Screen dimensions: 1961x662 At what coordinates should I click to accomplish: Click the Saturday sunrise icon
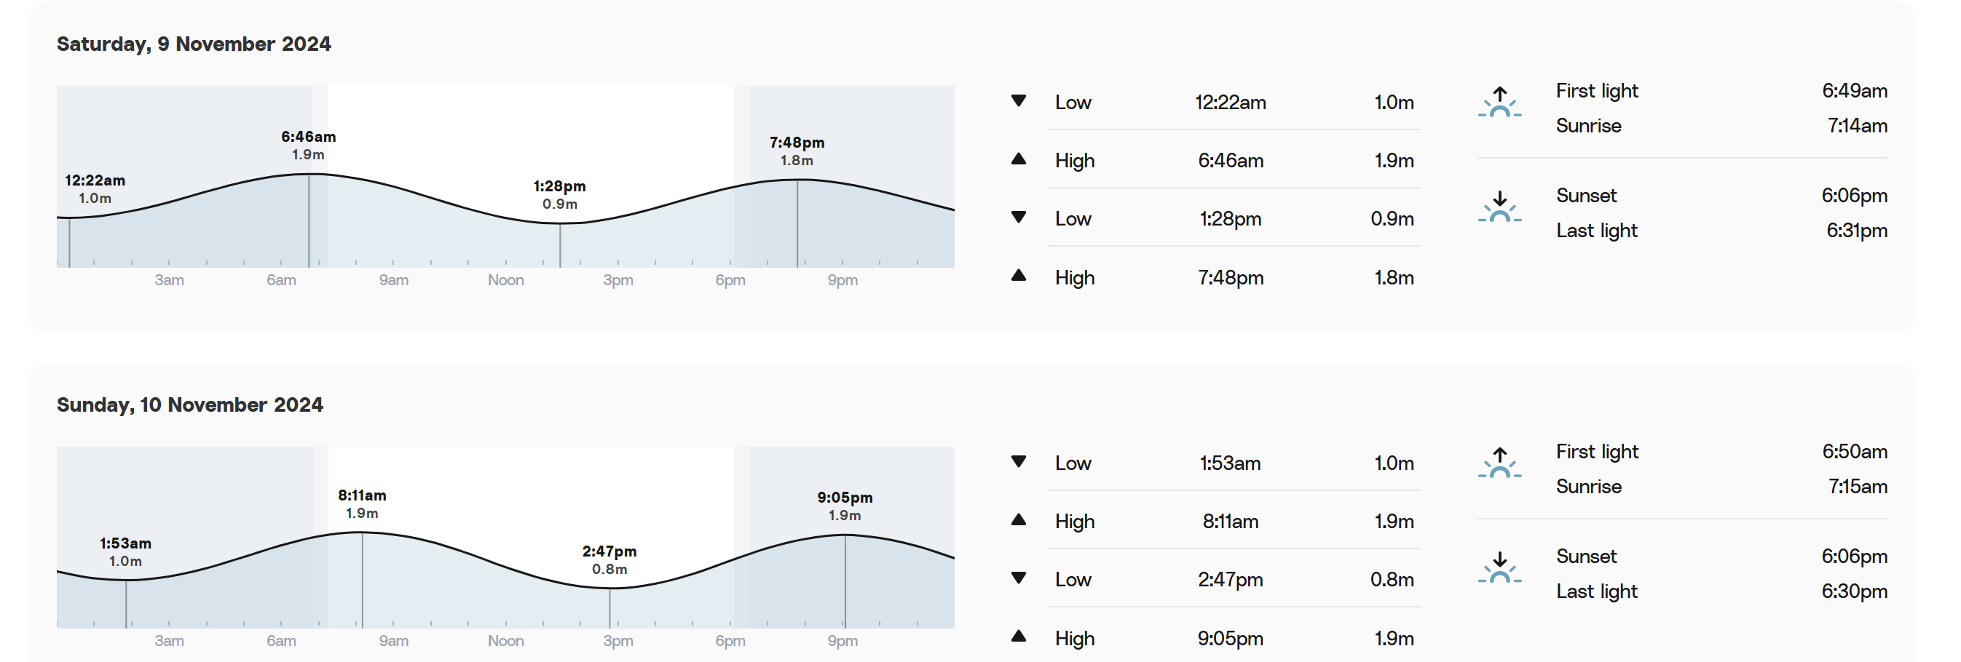[x=1499, y=102]
